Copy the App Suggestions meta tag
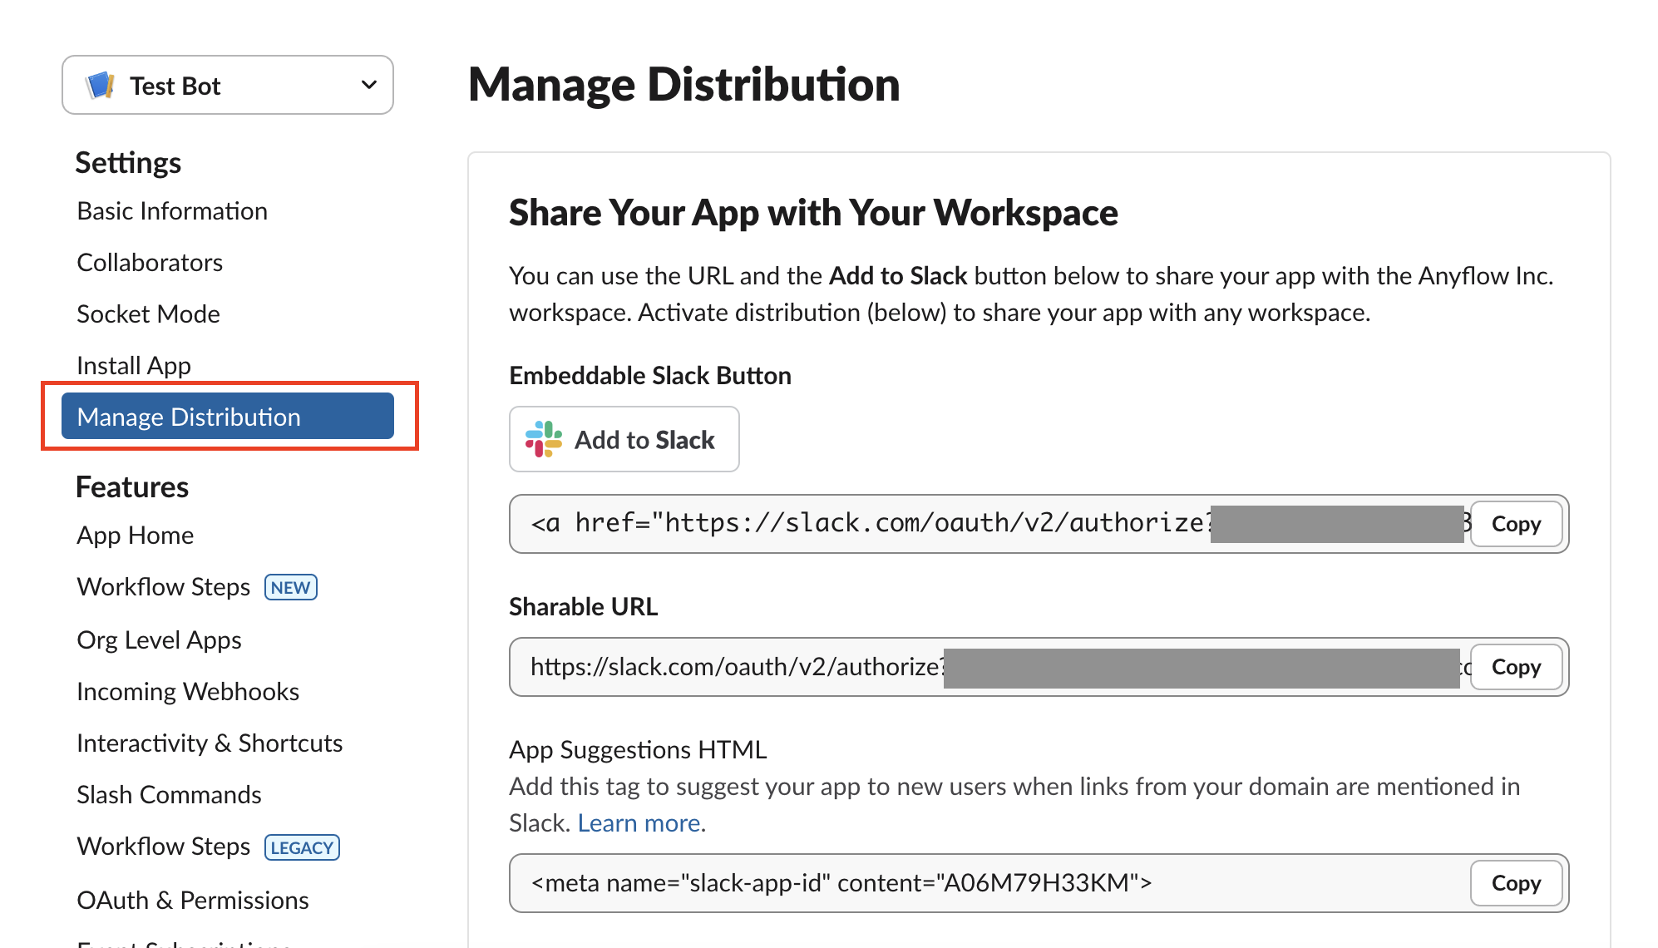 tap(1515, 883)
